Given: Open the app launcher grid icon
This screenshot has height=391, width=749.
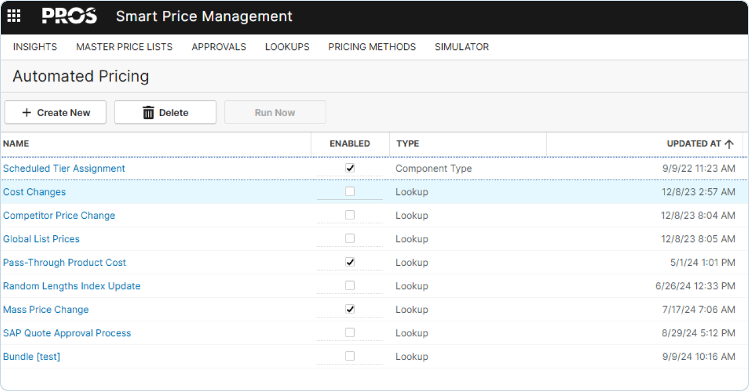Looking at the screenshot, I should [x=14, y=16].
